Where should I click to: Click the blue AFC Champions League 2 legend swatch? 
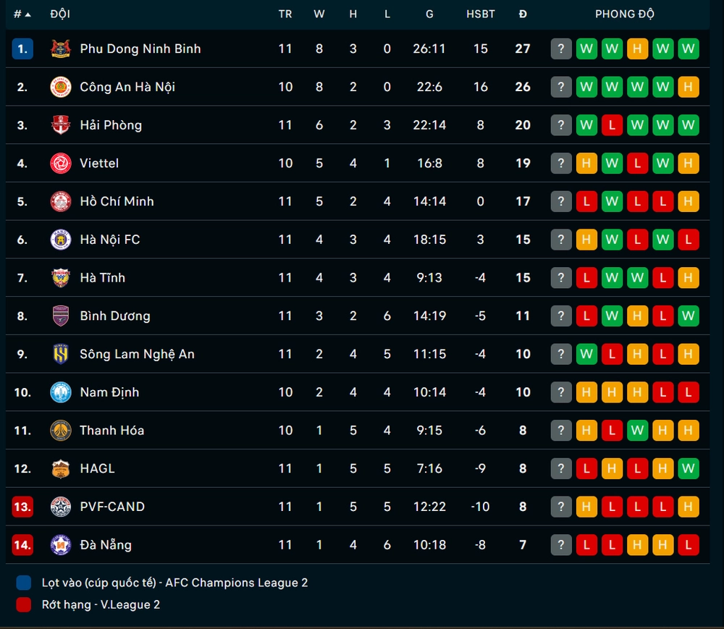point(24,583)
